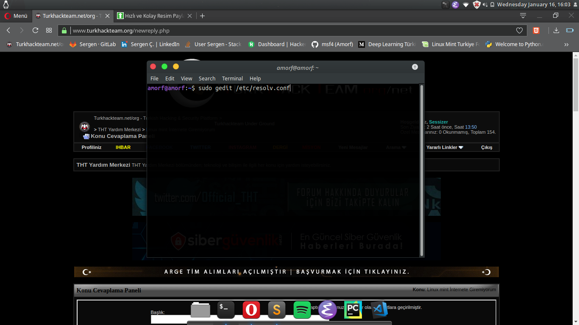Open the file manager dock icon

(x=200, y=310)
